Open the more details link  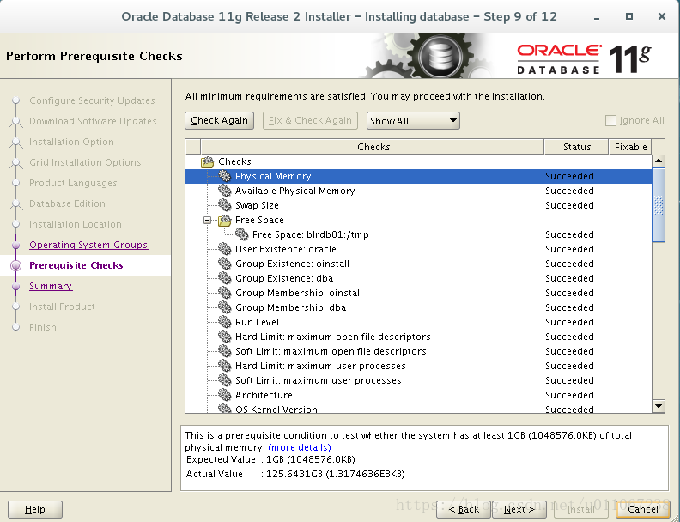pos(300,447)
